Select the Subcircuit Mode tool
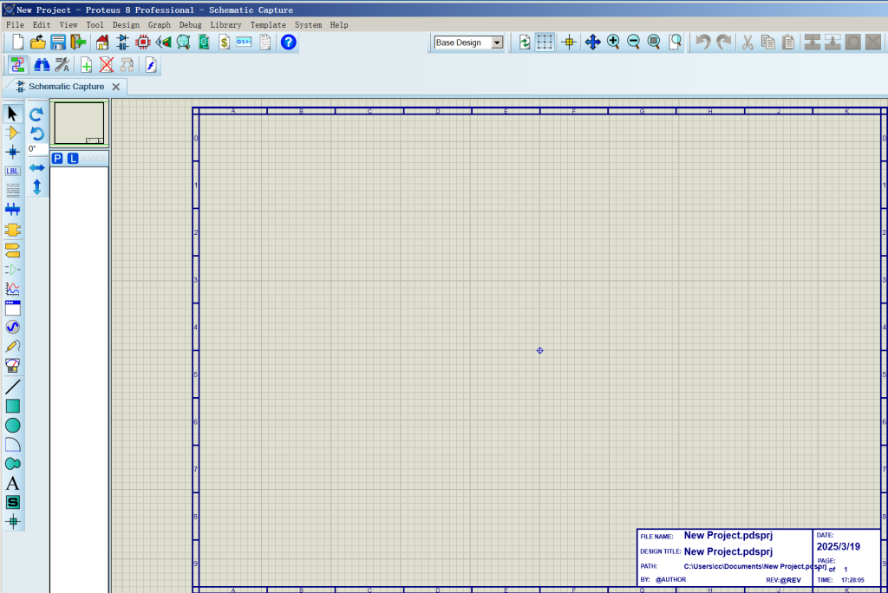The height and width of the screenshot is (593, 888). (12, 230)
